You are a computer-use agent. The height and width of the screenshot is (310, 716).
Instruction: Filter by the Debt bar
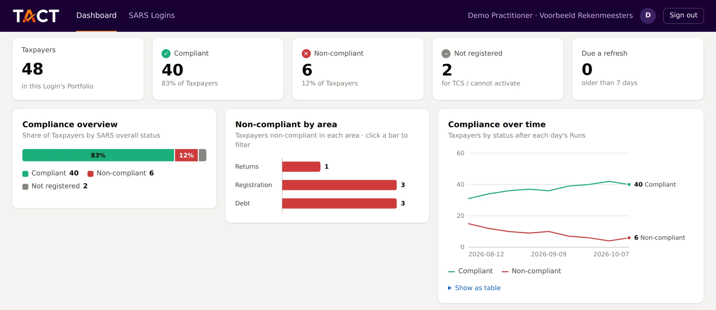[339, 203]
